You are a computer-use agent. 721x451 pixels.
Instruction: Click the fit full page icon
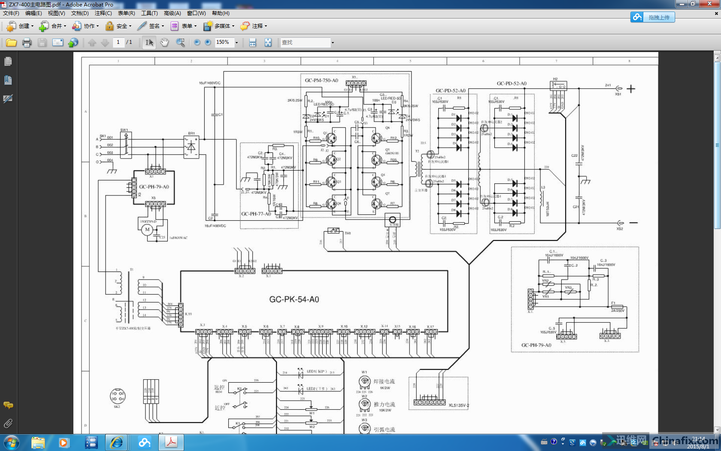(x=268, y=43)
